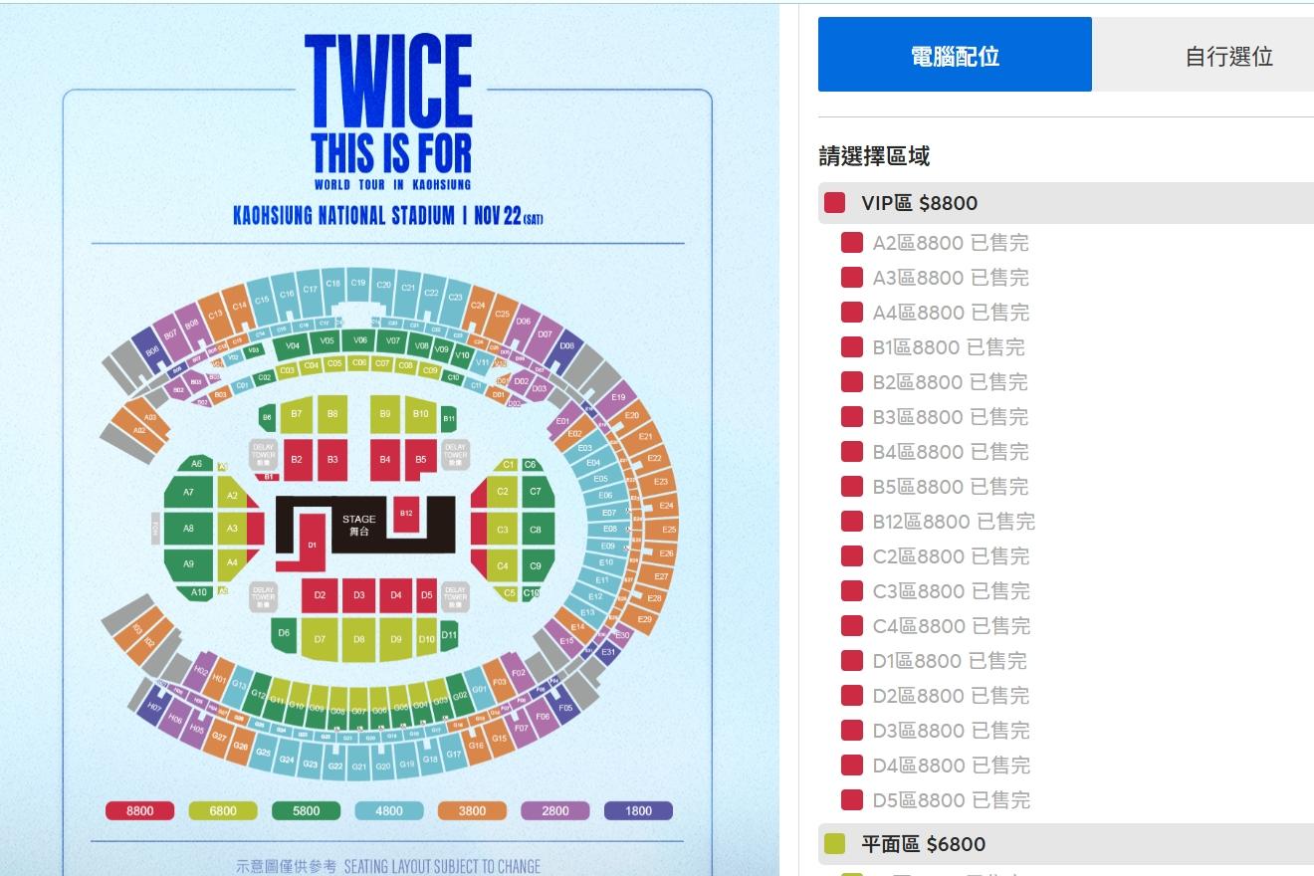The width and height of the screenshot is (1314, 876).
Task: Select section D7 on the seating map
Action: (x=320, y=638)
